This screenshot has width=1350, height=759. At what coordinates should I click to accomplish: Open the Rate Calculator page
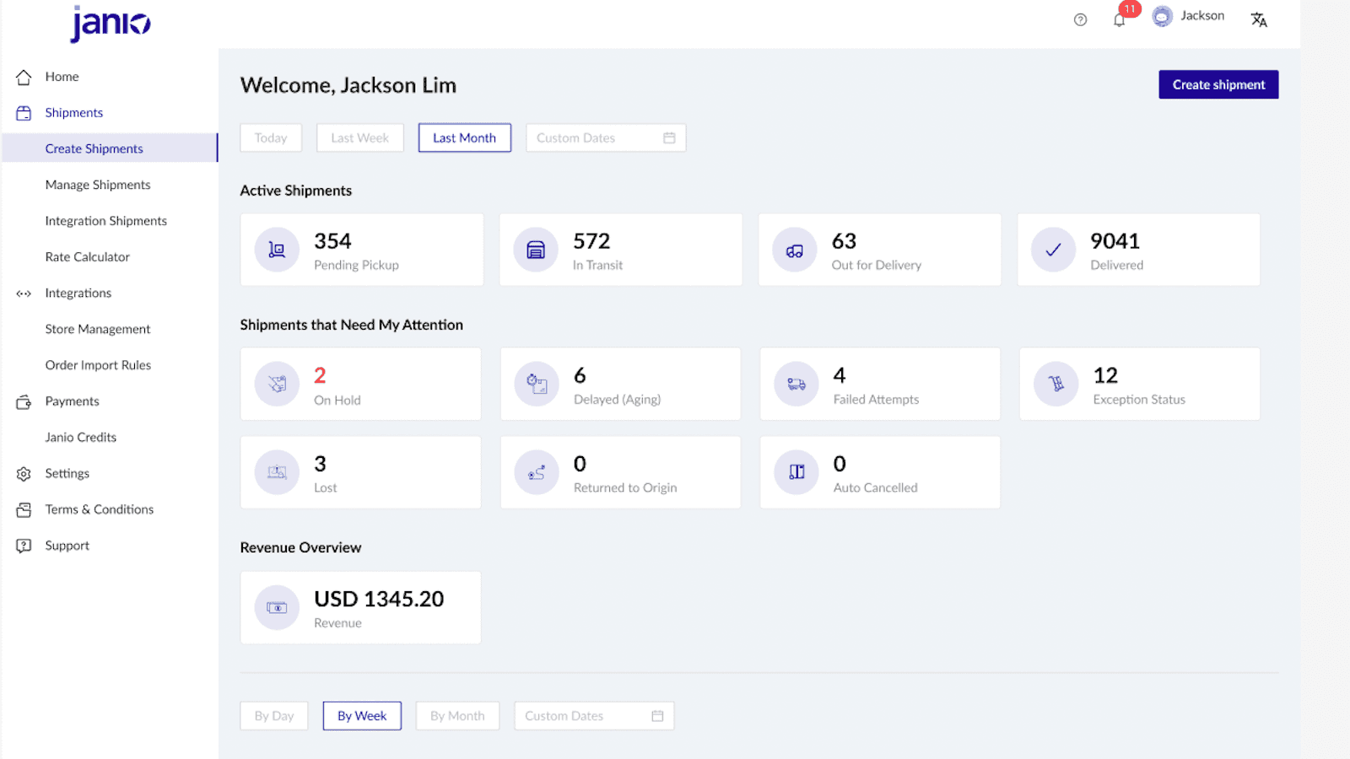click(87, 256)
